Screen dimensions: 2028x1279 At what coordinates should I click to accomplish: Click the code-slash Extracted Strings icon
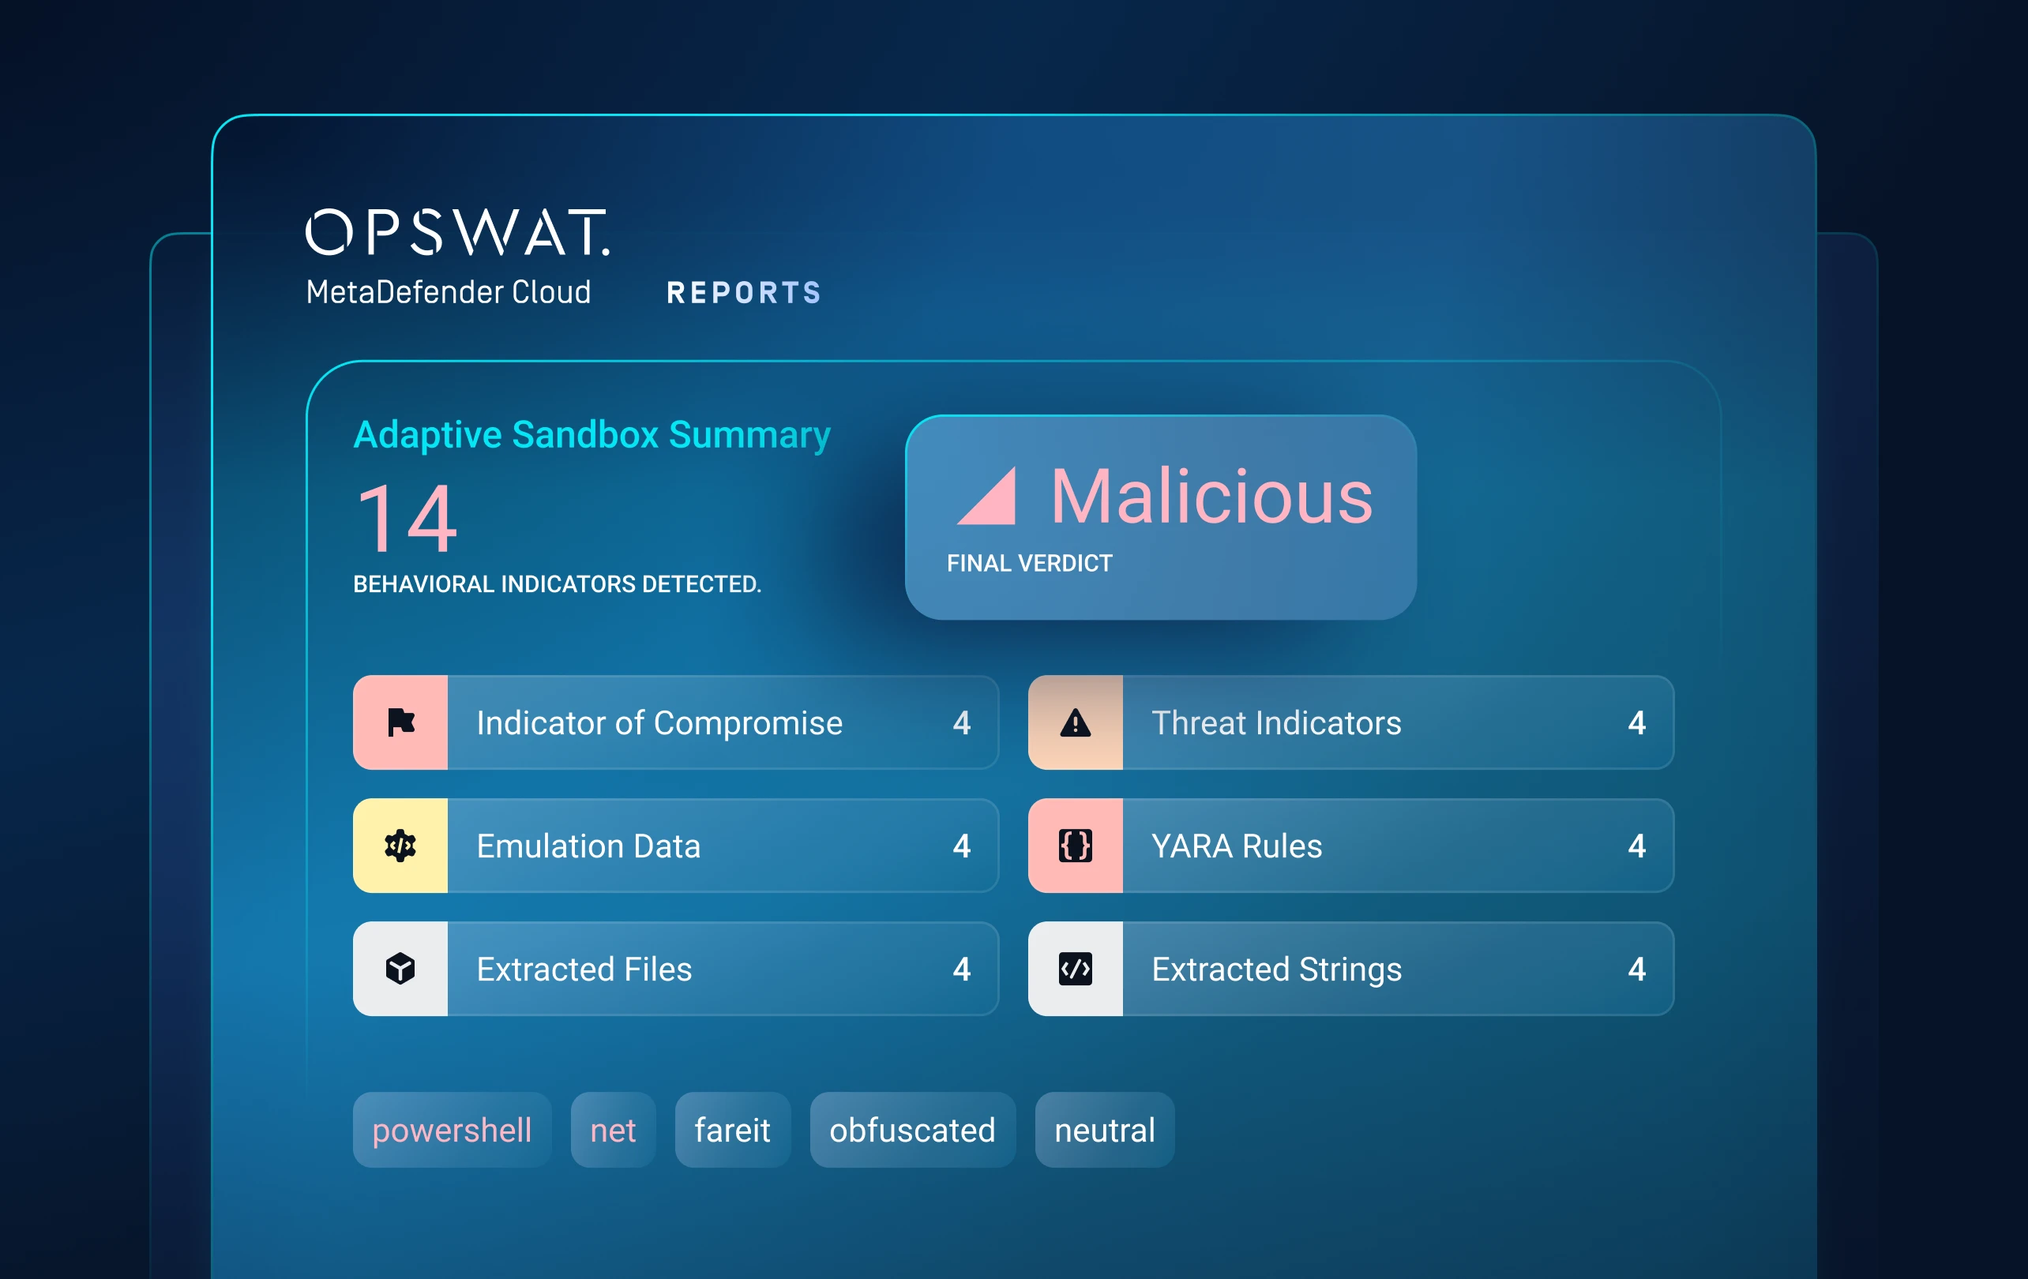tap(1075, 968)
